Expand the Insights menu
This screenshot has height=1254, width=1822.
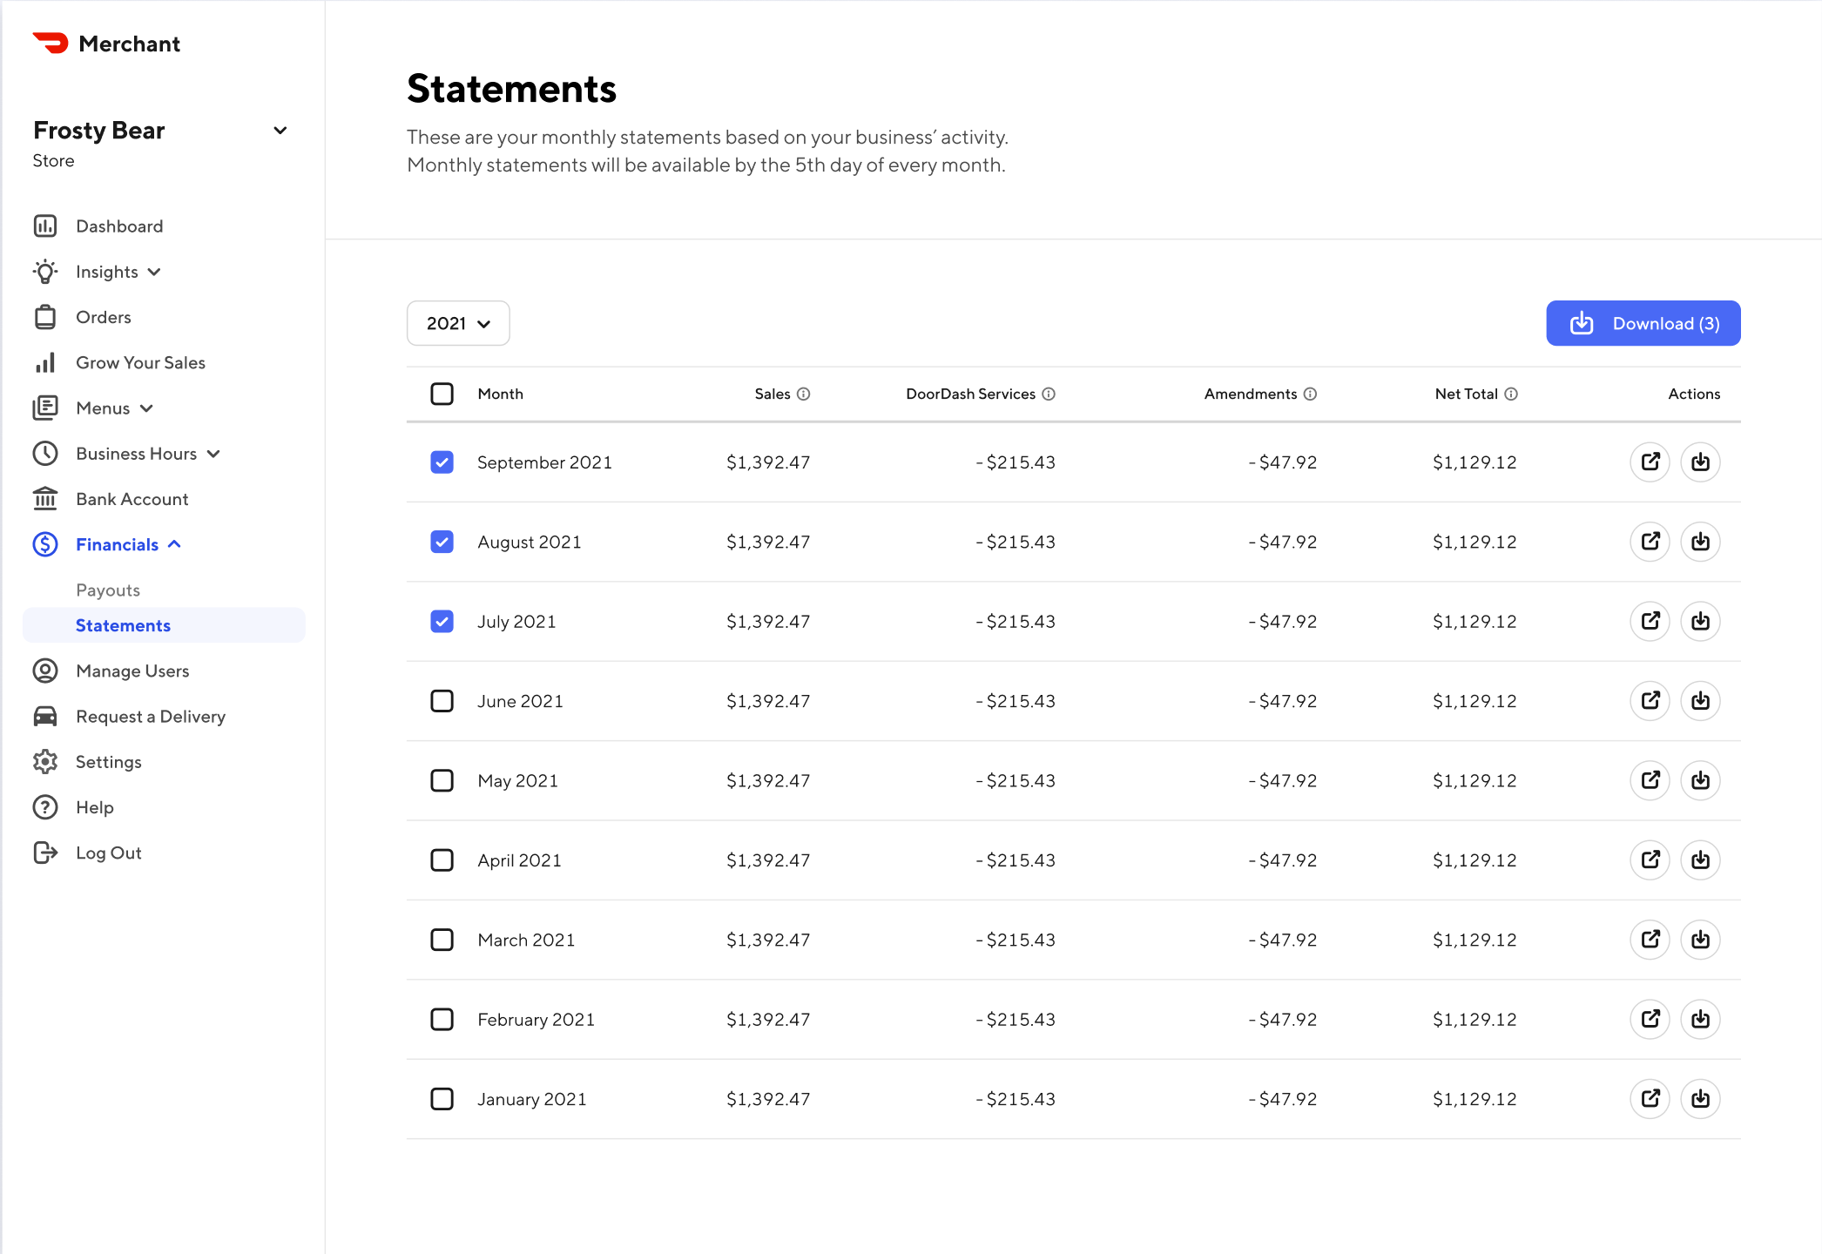[106, 271]
